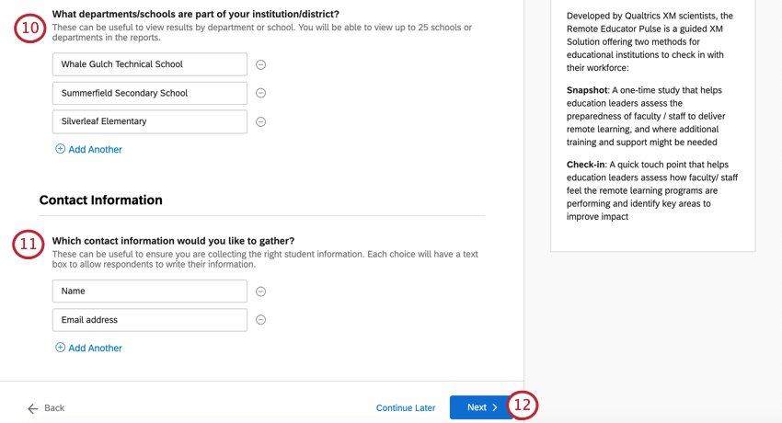Screen dimensions: 782x423
Task: Add another contact information field
Action: [x=95, y=348]
